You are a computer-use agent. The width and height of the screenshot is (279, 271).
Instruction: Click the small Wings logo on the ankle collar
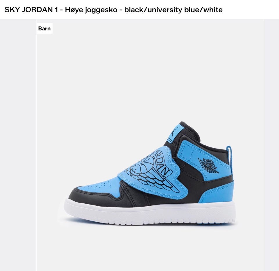click(x=208, y=165)
